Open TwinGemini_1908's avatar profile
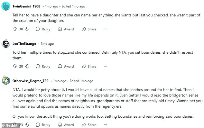This screenshot has width=204, height=128. tap(6, 6)
